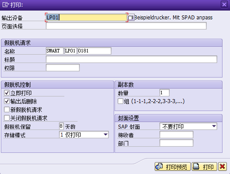Open the 存储模式 dropdown

[84, 135]
